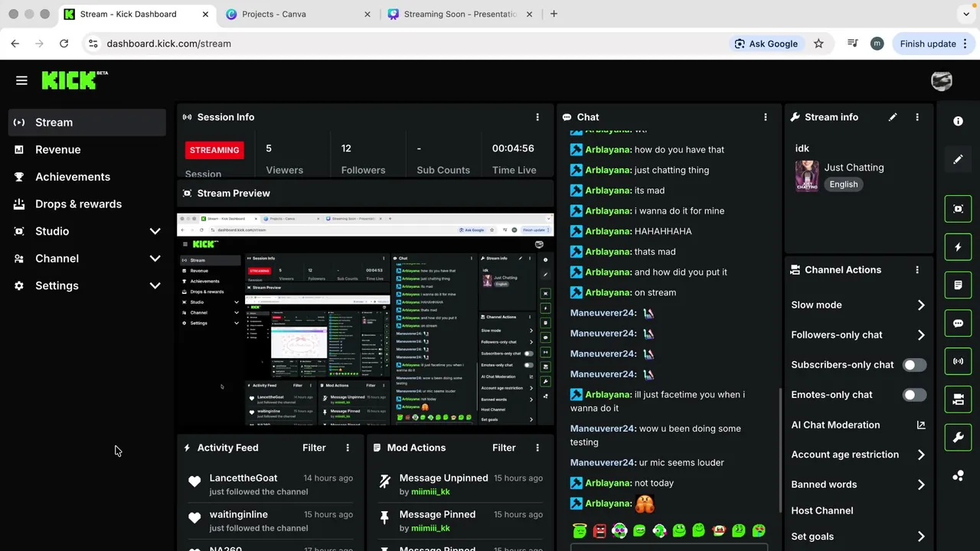This screenshot has width=980, height=551.
Task: Insert the halo angel emote in chat
Action: point(580,530)
